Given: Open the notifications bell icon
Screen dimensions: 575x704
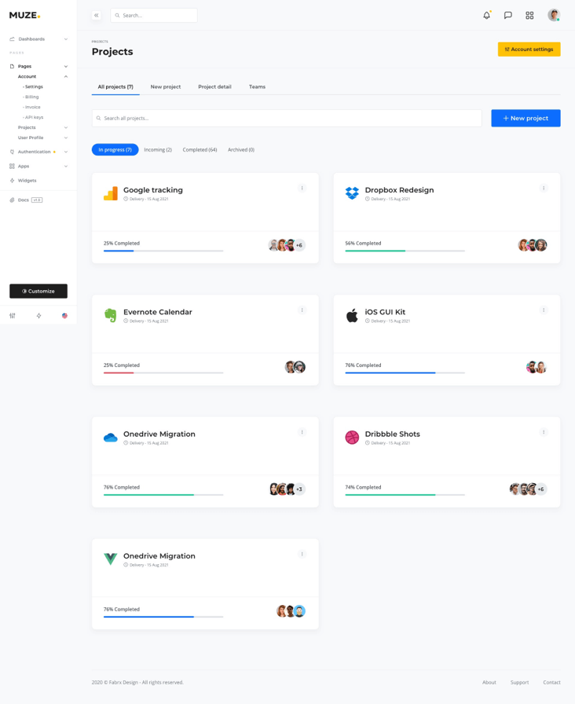Looking at the screenshot, I should point(486,15).
